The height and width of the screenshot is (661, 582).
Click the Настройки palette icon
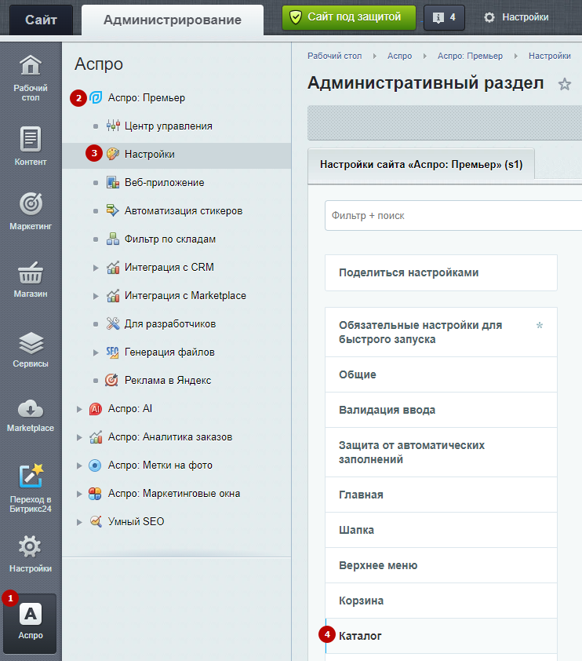coord(112,154)
